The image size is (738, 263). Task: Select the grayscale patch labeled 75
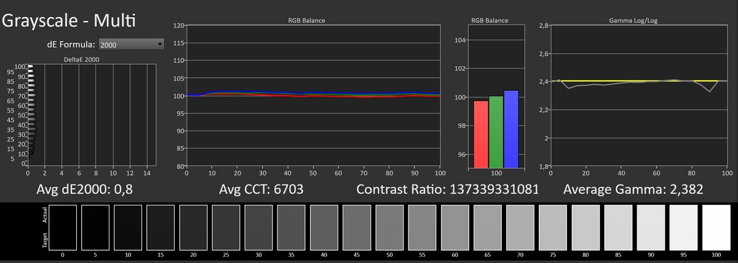(553, 226)
